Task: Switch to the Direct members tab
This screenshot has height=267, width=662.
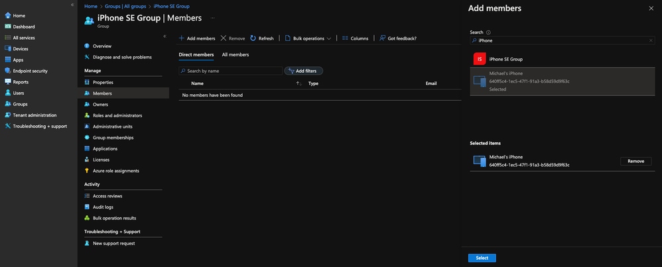Action: [196, 55]
